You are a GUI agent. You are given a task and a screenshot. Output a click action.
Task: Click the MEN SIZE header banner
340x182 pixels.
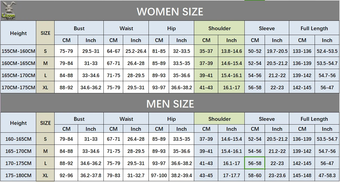click(x=170, y=104)
